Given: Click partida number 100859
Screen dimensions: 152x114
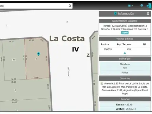Looking at the screenshot, I should [108, 49].
